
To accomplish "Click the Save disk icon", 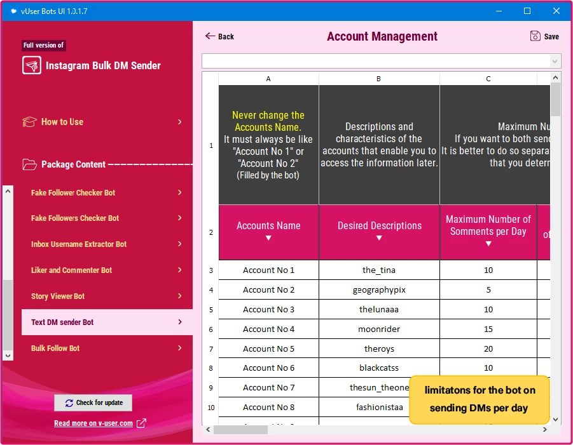I will point(535,36).
